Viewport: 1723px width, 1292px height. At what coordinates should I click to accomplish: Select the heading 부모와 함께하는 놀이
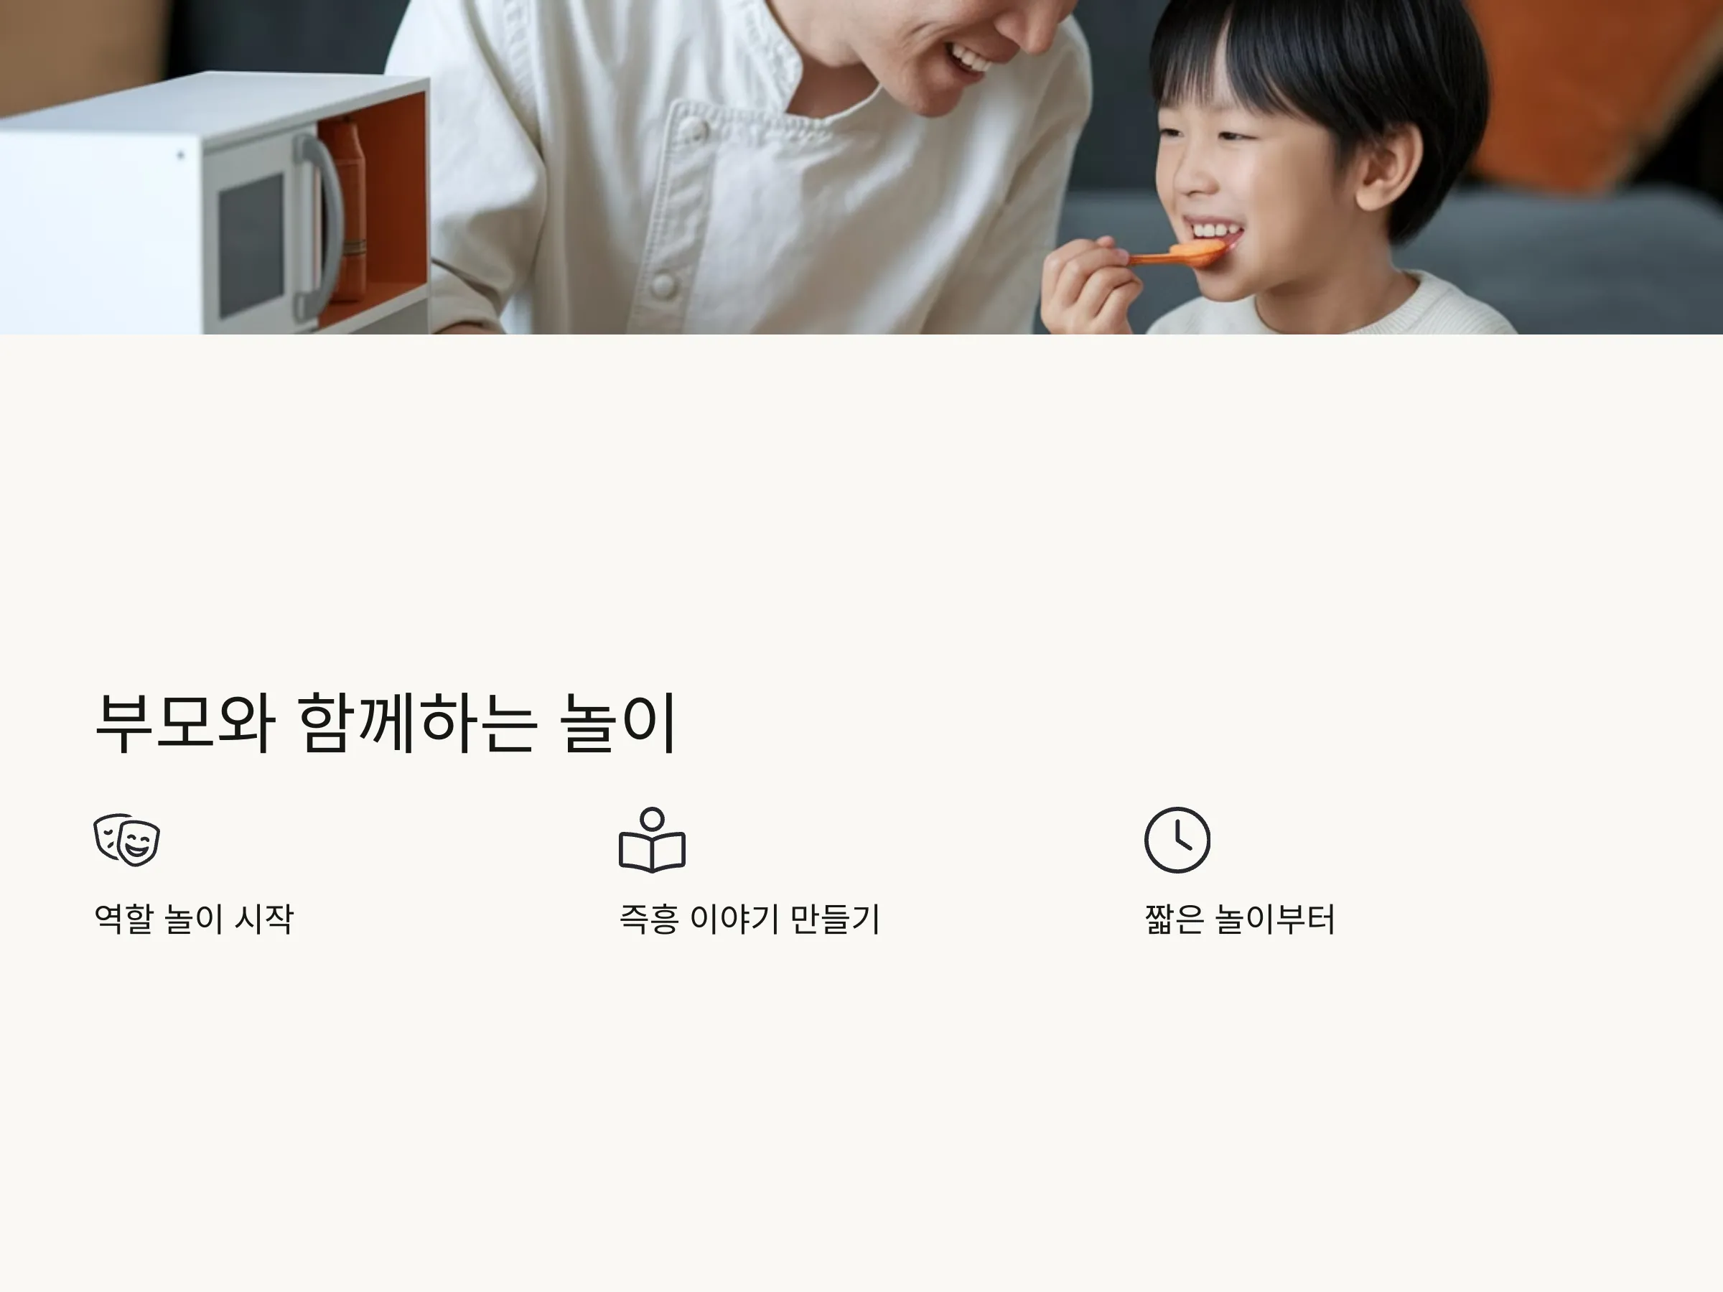(x=386, y=723)
